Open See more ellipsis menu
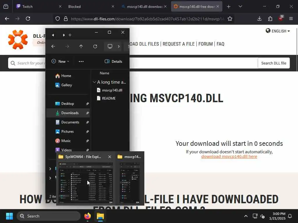 (x=81, y=62)
